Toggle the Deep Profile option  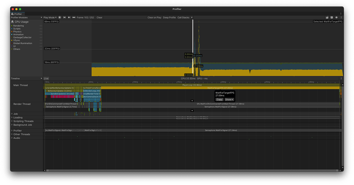pyautogui.click(x=169, y=17)
